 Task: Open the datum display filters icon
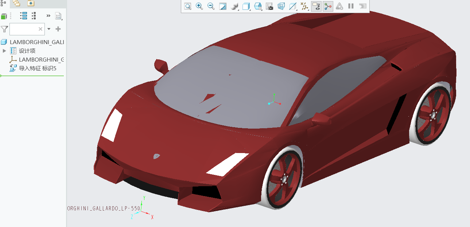pos(304,6)
